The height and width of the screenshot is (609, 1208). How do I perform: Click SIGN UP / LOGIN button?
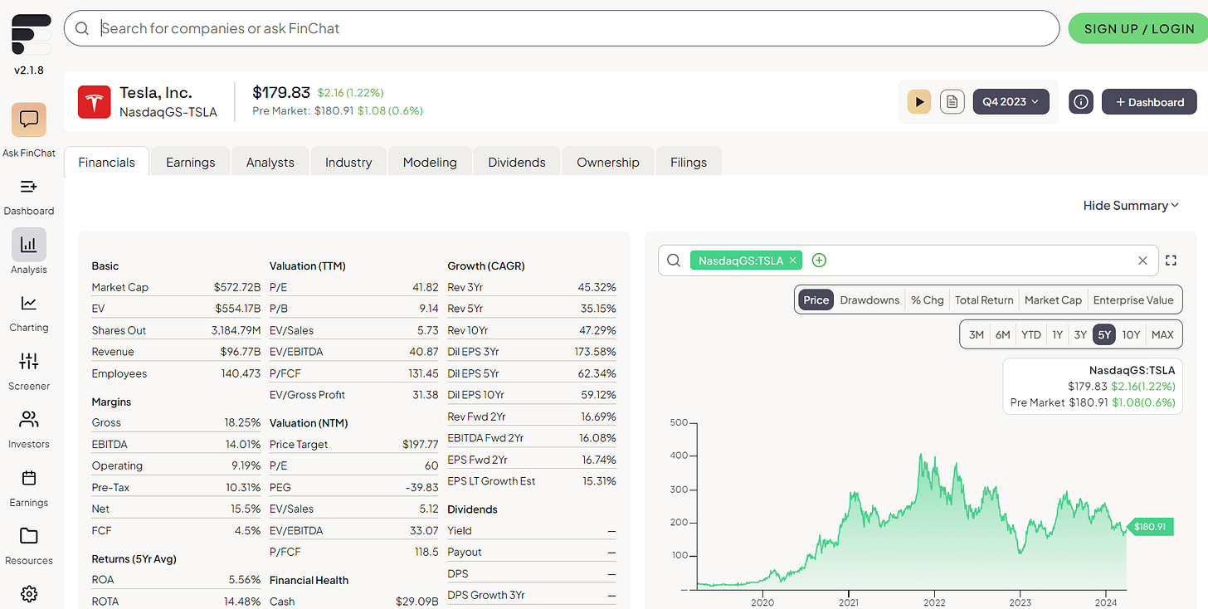1139,28
